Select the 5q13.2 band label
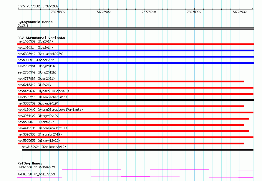 [23, 25]
